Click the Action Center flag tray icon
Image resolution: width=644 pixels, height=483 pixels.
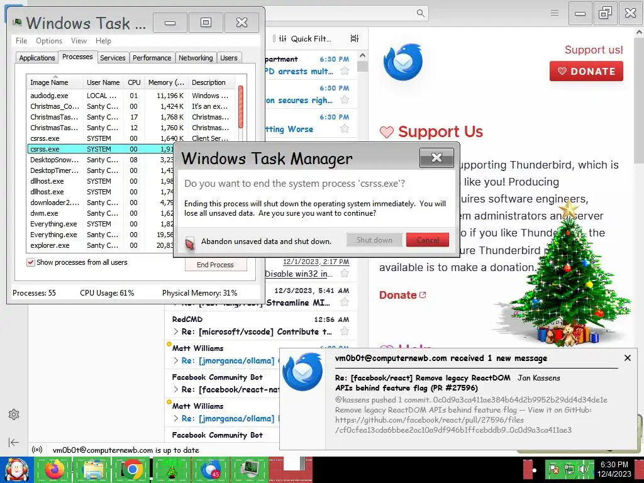[553, 469]
